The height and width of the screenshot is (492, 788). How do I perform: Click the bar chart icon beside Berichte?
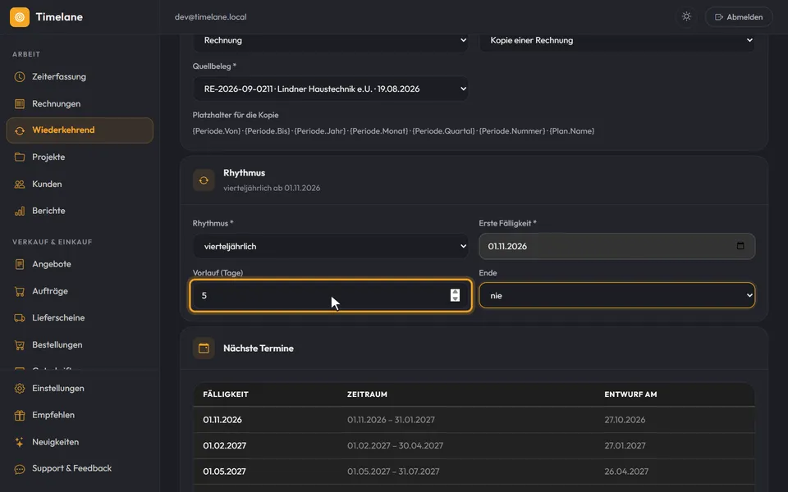20,211
